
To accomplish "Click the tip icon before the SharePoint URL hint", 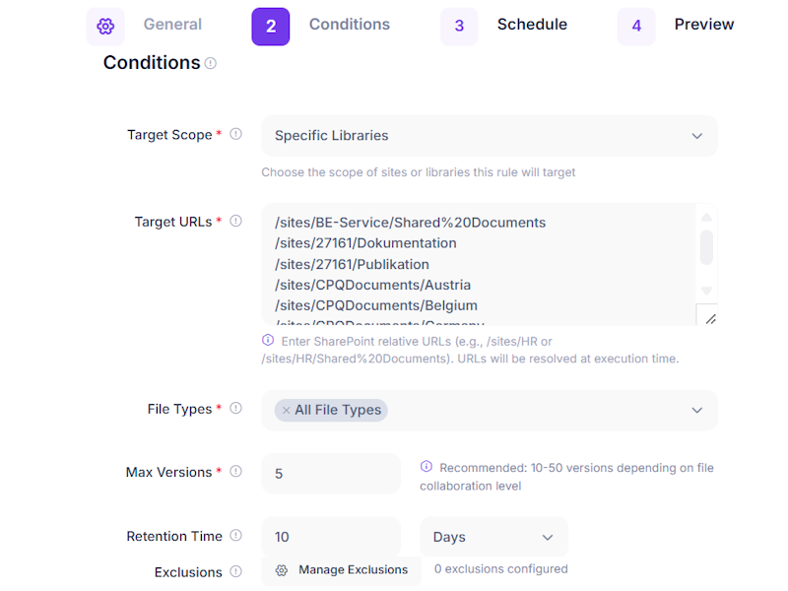I will [x=268, y=340].
